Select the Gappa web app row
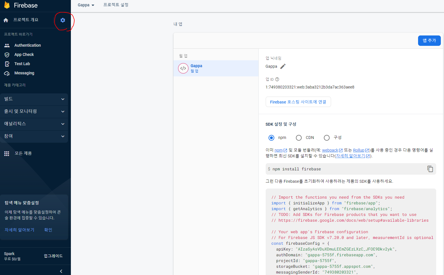The image size is (444, 275). (216, 68)
